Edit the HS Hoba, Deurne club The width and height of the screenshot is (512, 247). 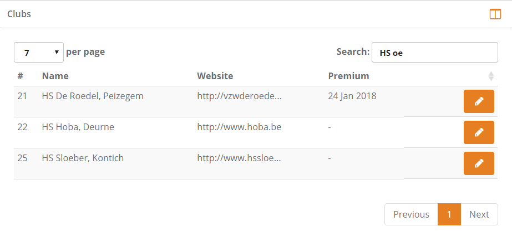479,132
